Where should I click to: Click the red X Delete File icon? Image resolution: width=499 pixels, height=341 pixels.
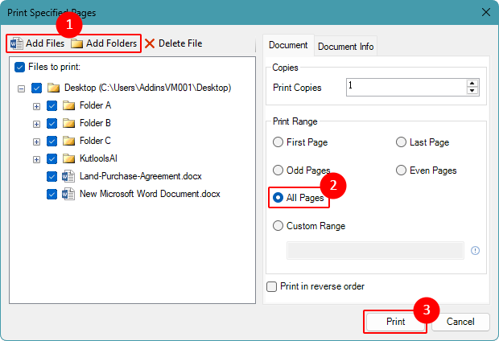(150, 43)
